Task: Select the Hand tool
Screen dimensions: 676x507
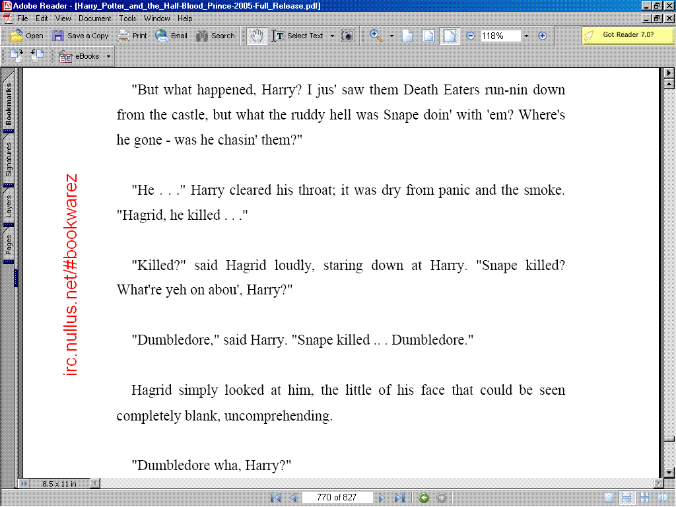Action: (257, 36)
